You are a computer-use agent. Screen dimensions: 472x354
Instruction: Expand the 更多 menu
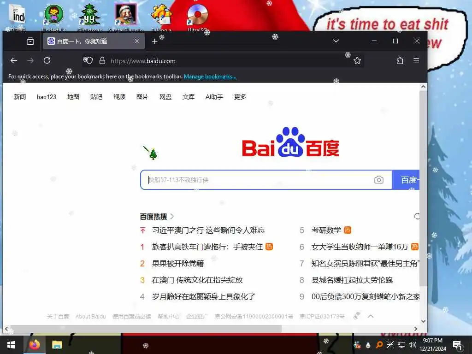(240, 97)
